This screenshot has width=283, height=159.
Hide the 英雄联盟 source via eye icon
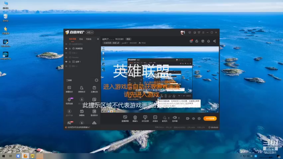click(x=66, y=48)
